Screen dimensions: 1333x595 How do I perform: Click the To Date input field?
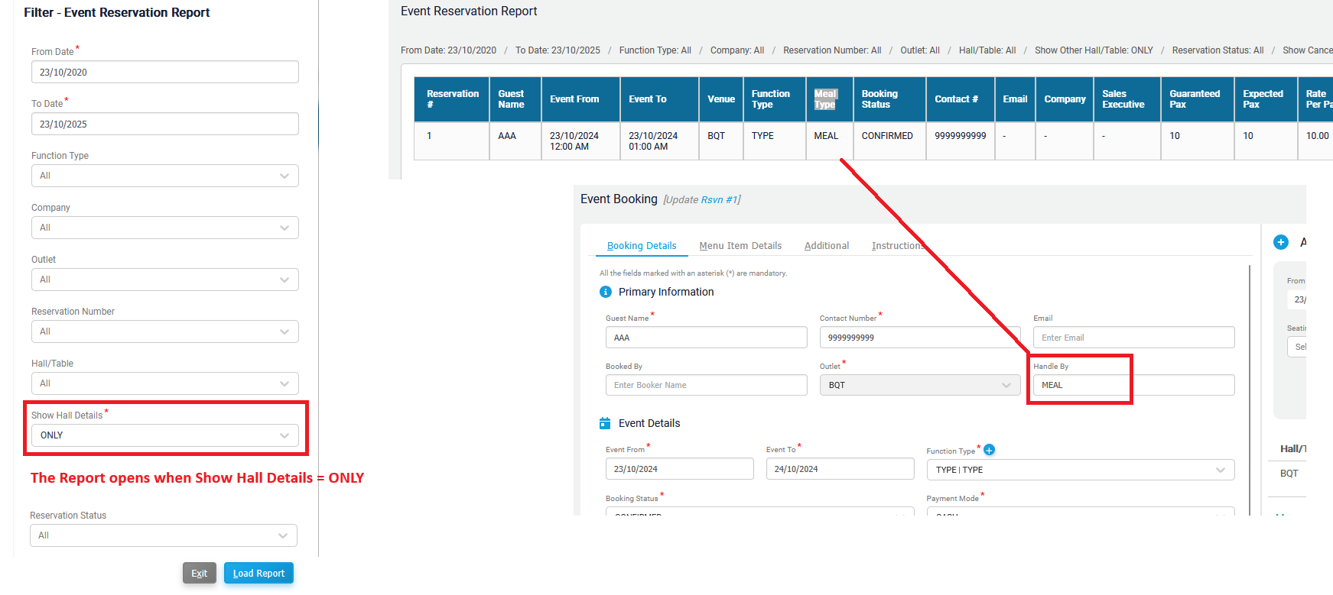164,124
